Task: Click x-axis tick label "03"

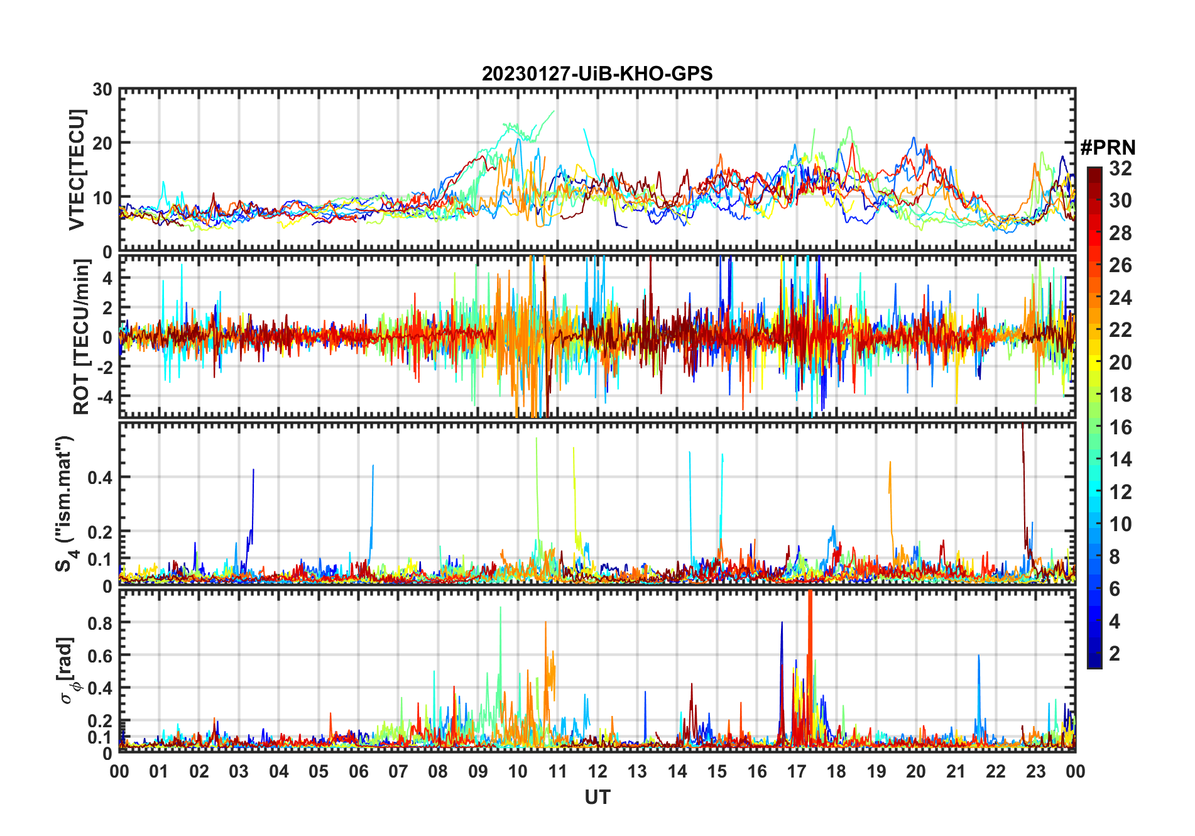Action: tap(239, 771)
